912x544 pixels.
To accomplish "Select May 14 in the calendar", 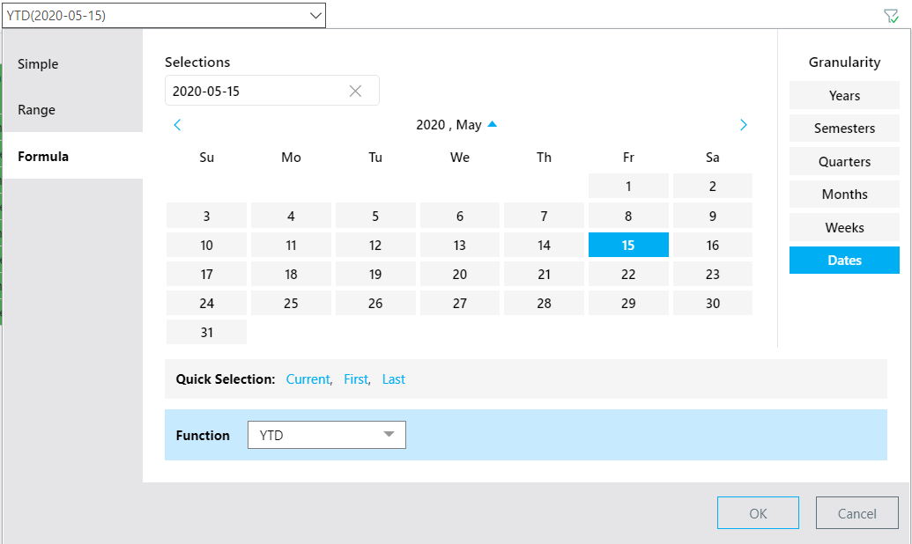I will coord(544,245).
